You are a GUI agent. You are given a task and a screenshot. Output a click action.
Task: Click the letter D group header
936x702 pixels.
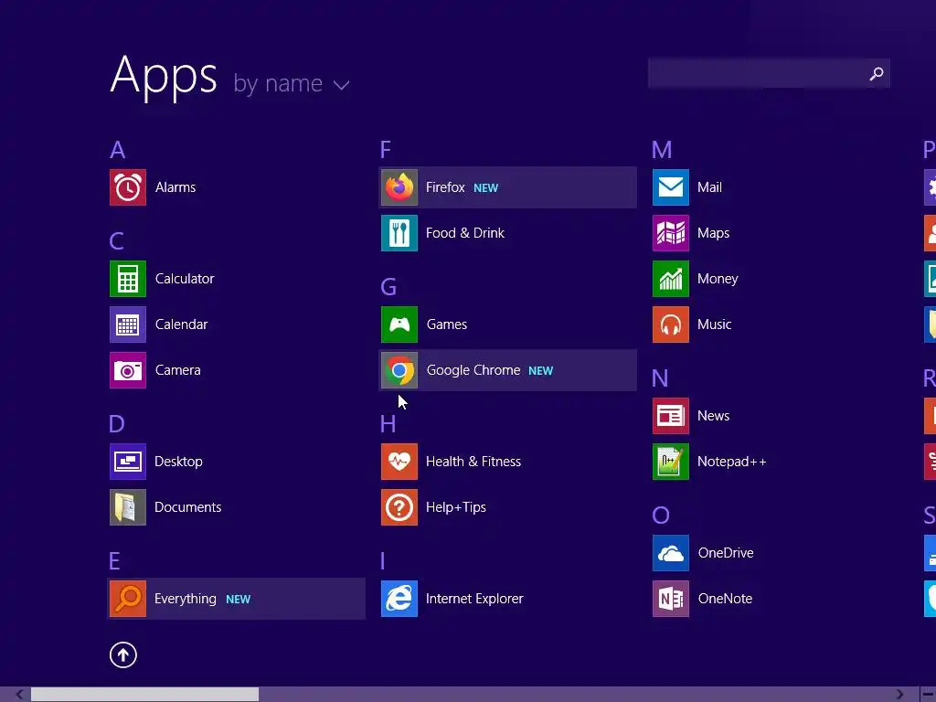[116, 424]
